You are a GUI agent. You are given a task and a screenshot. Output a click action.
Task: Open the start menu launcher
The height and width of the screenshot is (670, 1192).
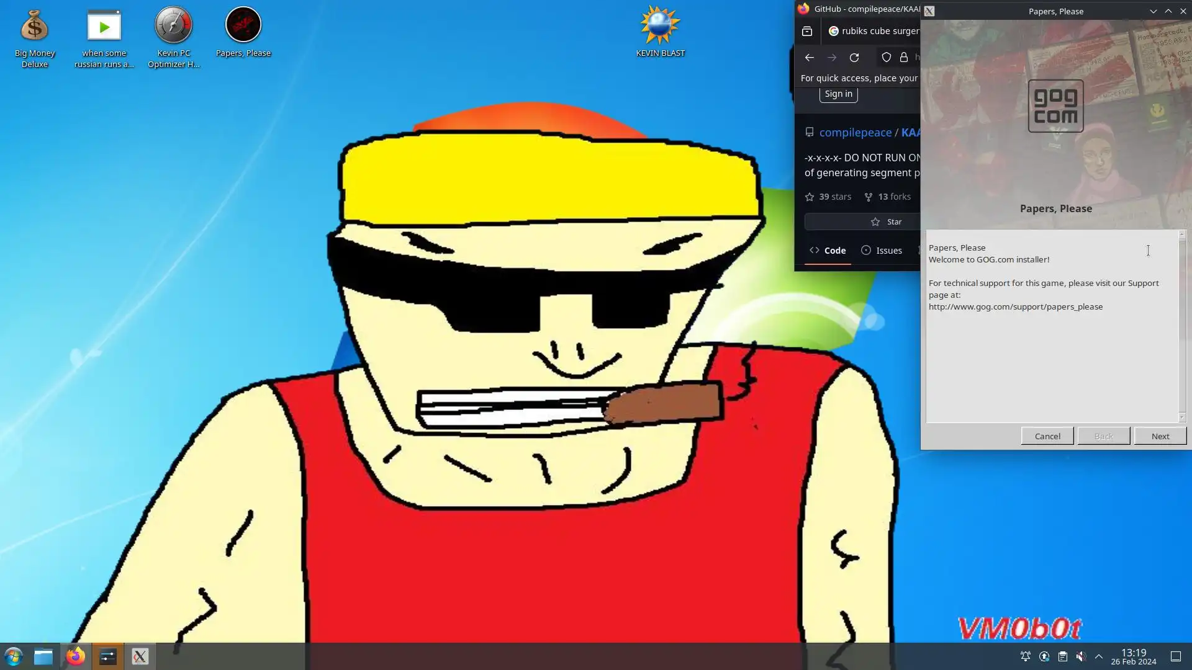tap(14, 656)
